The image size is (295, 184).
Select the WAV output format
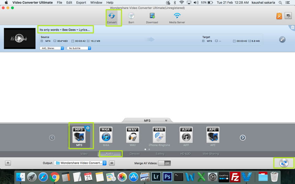(x=133, y=137)
